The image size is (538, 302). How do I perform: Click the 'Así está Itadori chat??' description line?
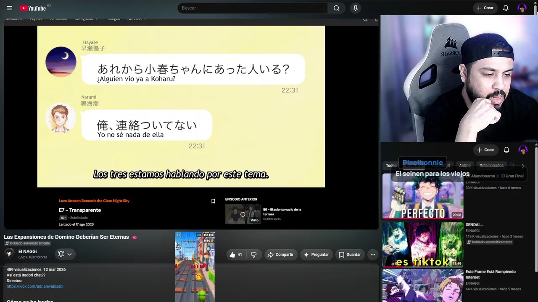pyautogui.click(x=26, y=275)
